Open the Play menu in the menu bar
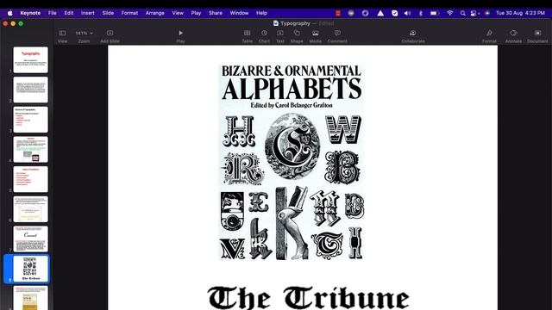Viewport: 552px width, 310px height. (196, 13)
